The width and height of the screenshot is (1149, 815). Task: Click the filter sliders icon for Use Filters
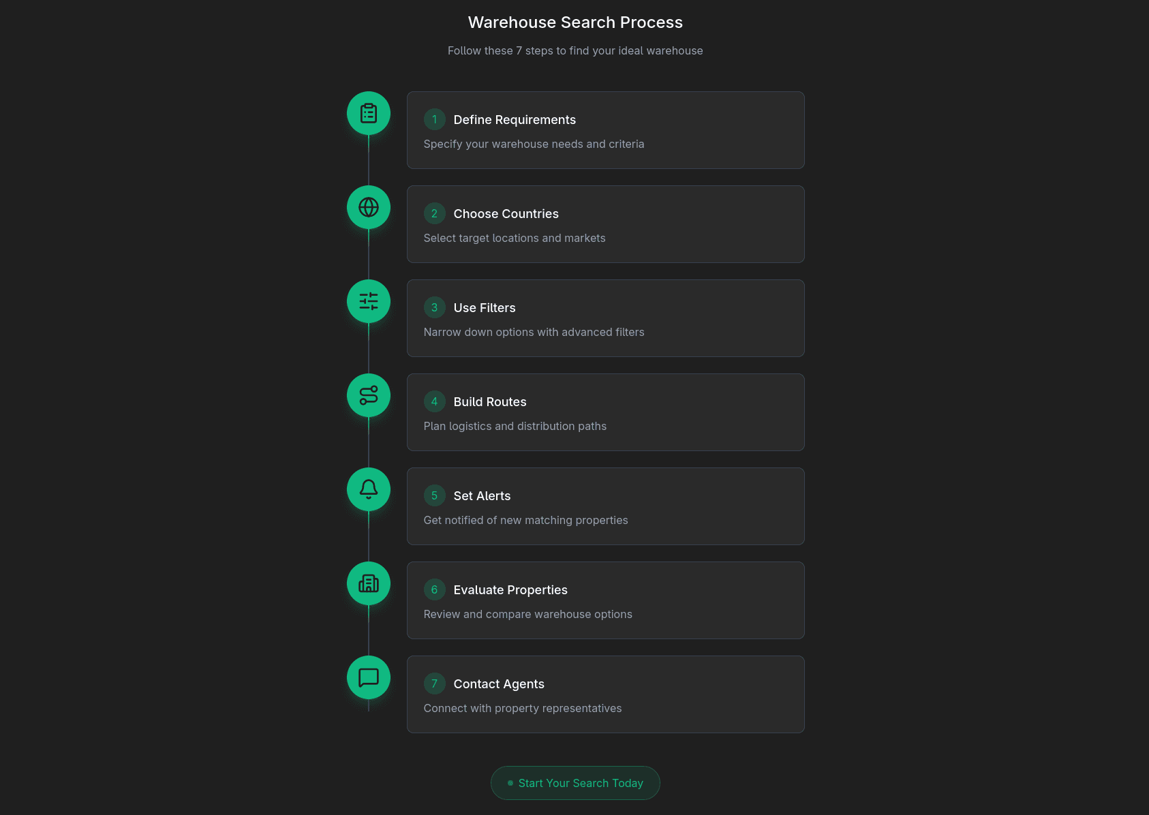(369, 301)
